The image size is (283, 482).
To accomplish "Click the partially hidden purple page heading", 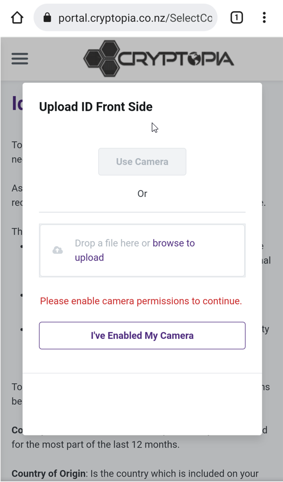I will click(x=17, y=103).
